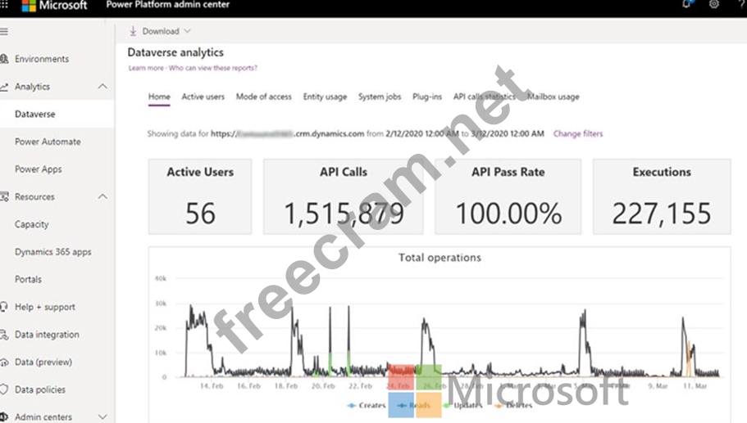This screenshot has height=423, width=747.
Task: Click the Environments icon in the sidebar
Action: click(5, 59)
